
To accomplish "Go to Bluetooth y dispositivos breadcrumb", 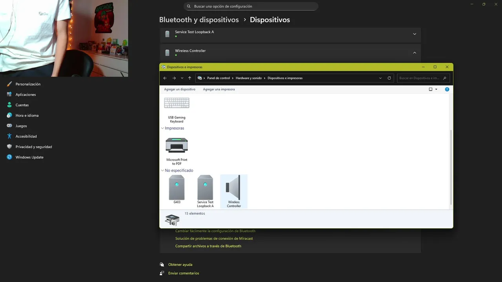I will (x=199, y=20).
